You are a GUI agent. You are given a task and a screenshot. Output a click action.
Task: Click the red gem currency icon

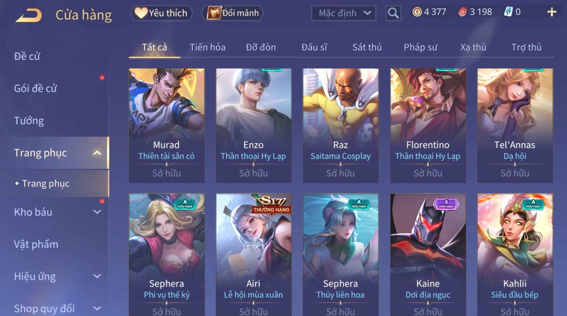point(462,12)
